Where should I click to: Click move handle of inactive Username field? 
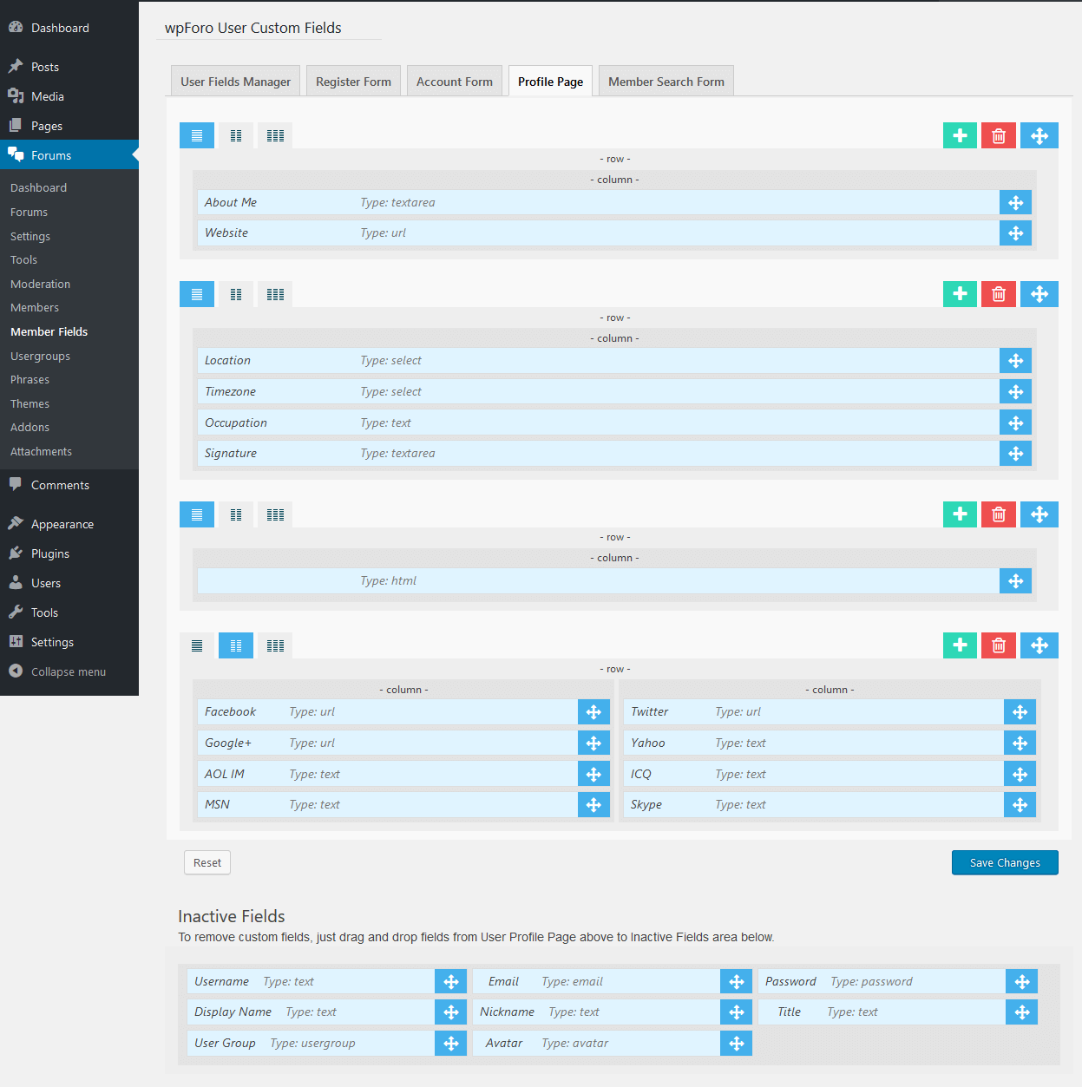[x=450, y=982]
